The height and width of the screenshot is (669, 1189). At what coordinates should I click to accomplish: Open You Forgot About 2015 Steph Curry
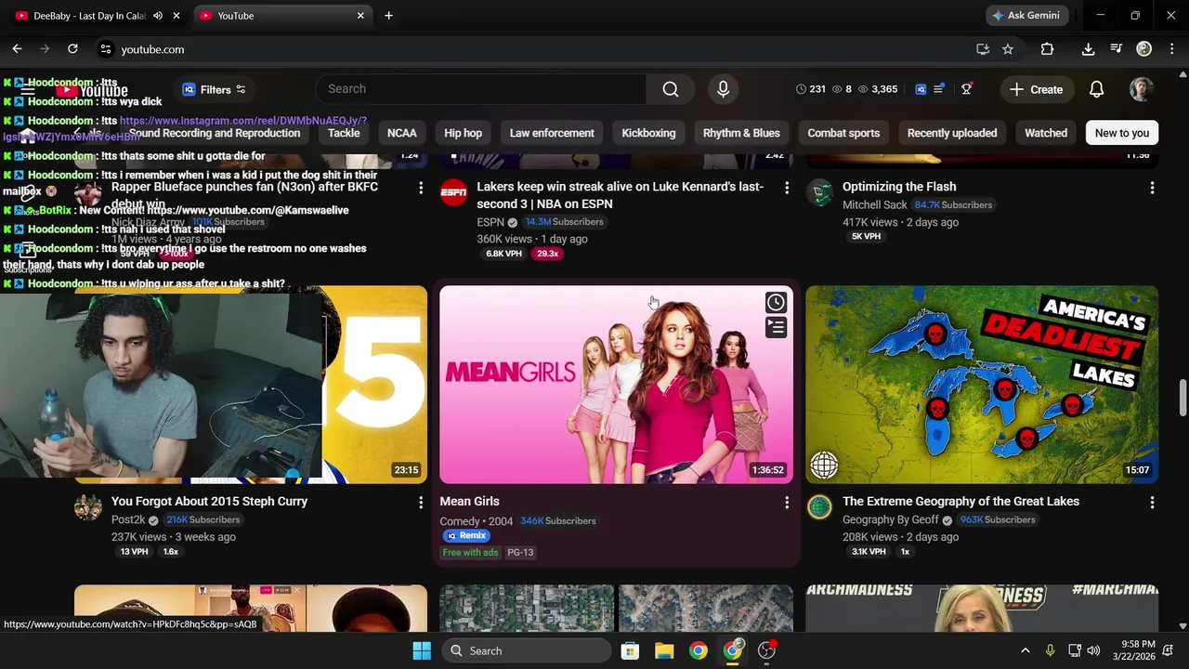pos(209,502)
